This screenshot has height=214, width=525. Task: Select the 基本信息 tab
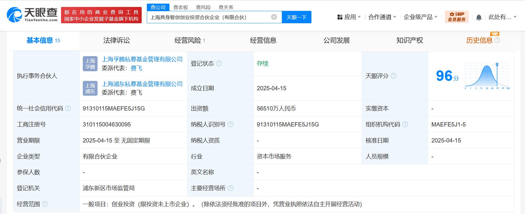(x=43, y=40)
